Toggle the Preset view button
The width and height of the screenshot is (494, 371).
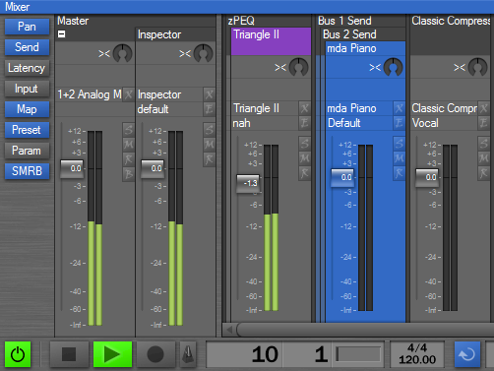pyautogui.click(x=27, y=130)
